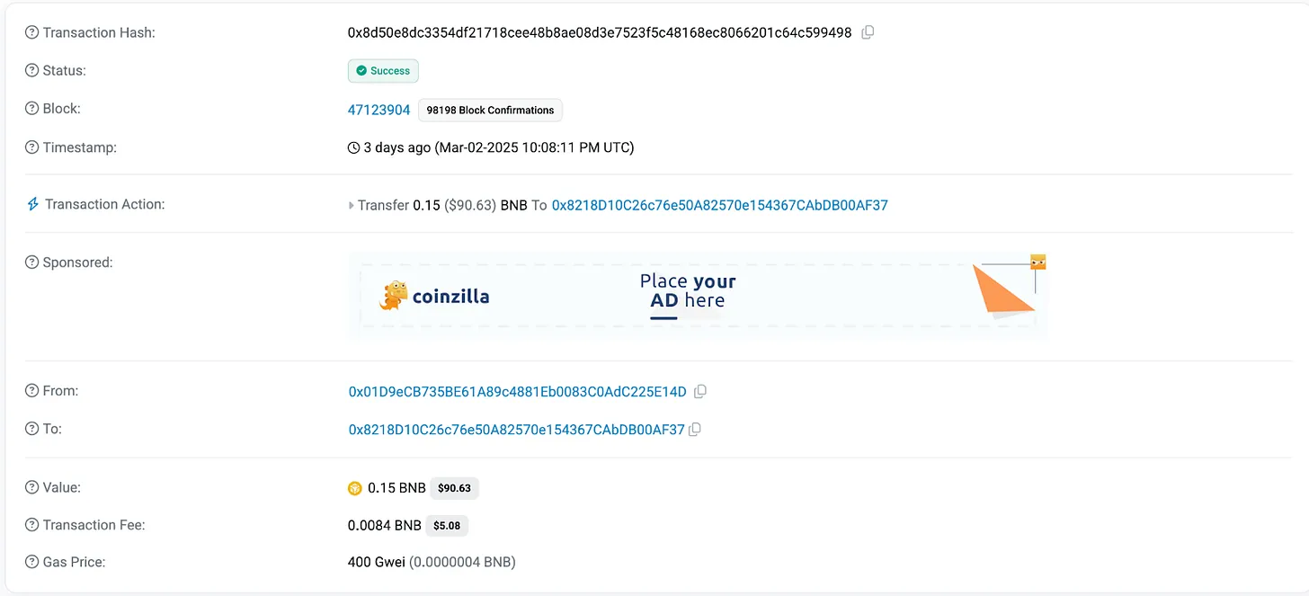Click the $90.63 value badge
The width and height of the screenshot is (1309, 596).
[x=454, y=488]
